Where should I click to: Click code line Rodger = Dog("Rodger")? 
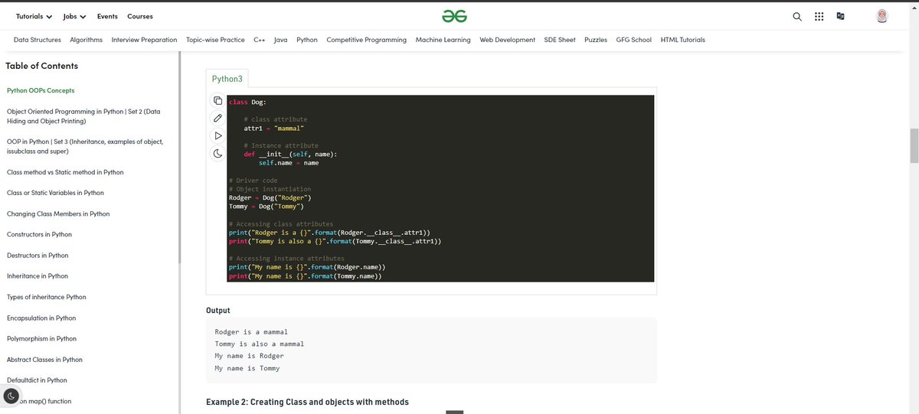(270, 197)
